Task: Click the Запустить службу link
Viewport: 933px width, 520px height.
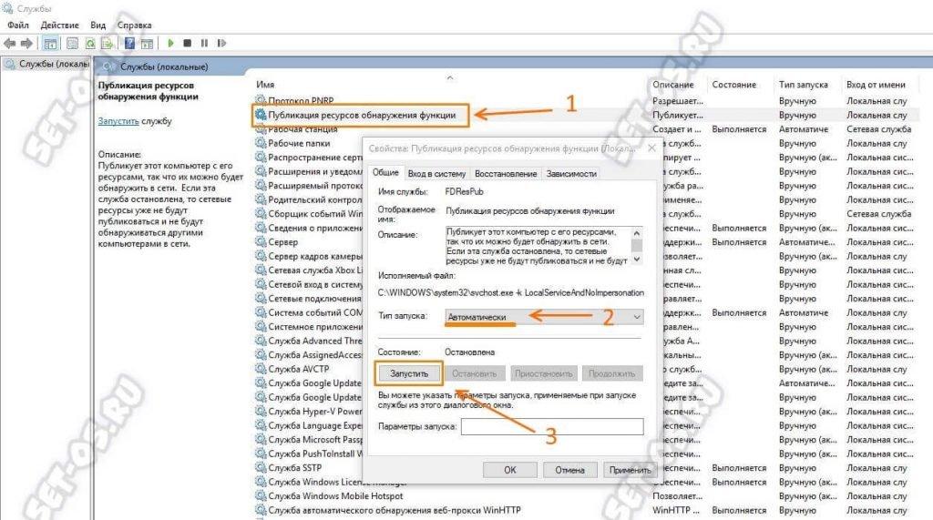Action: point(118,121)
